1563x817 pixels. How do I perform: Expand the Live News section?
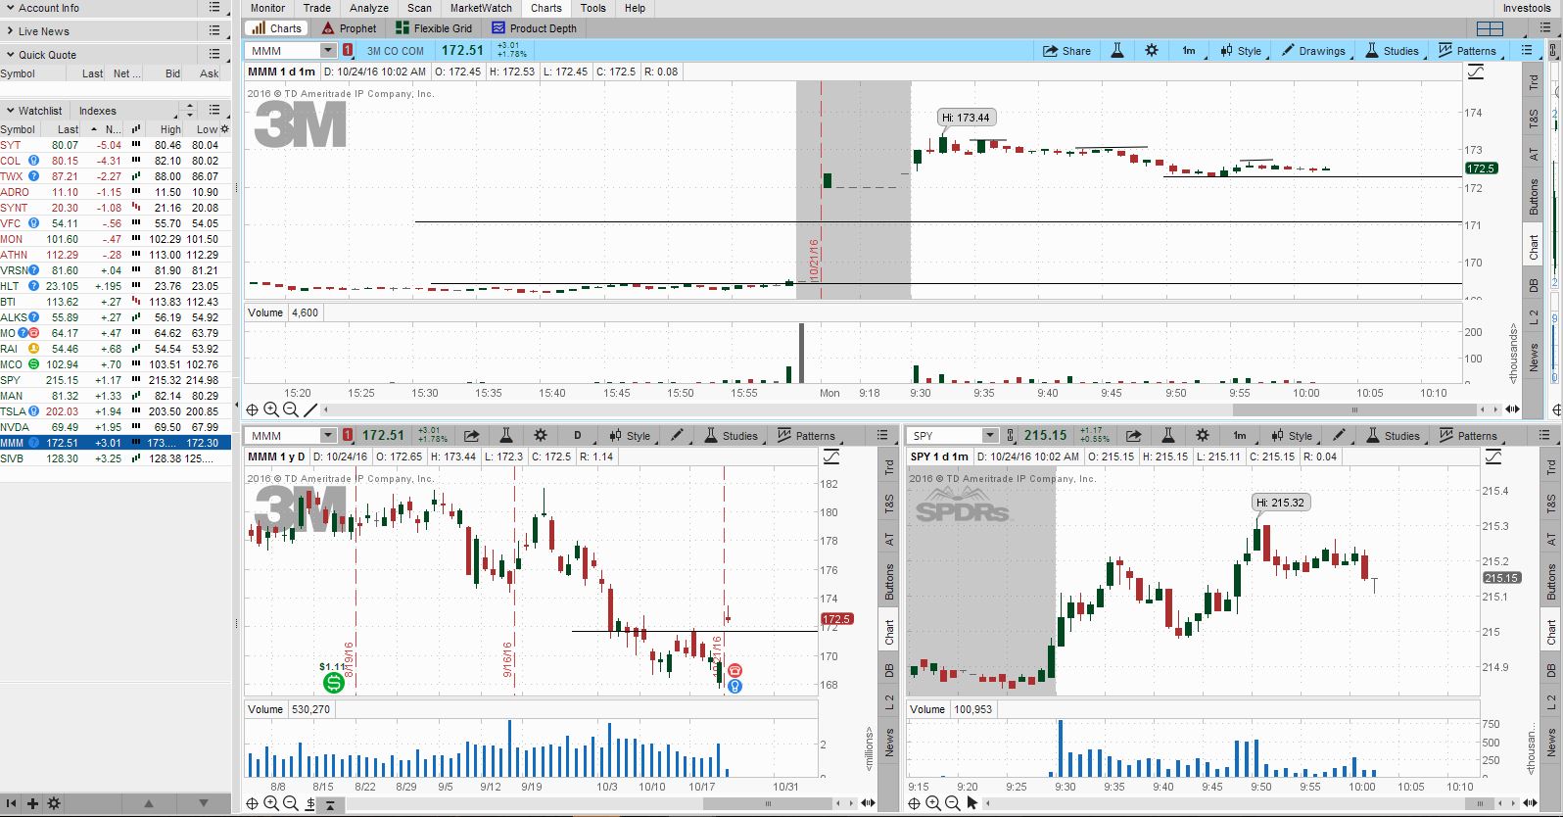(x=10, y=31)
